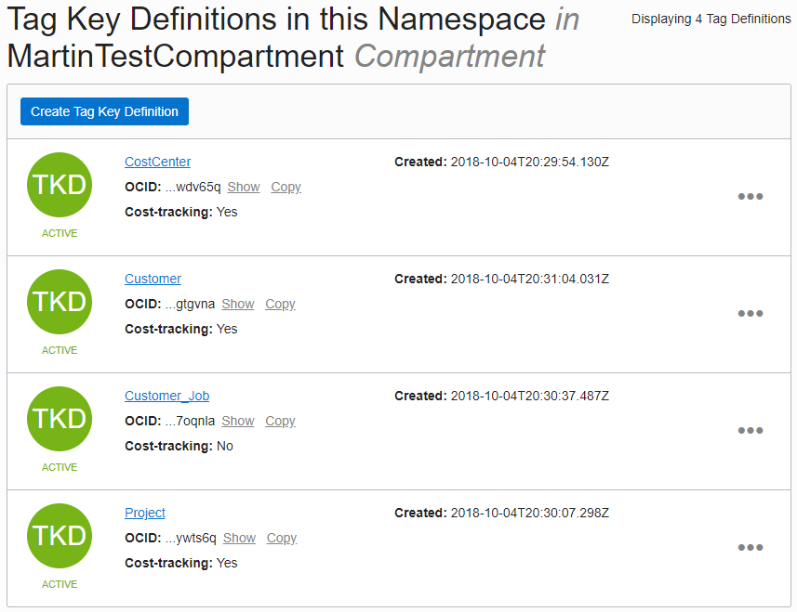The height and width of the screenshot is (612, 797).
Task: Click the Customer TKD badge icon
Action: click(60, 302)
